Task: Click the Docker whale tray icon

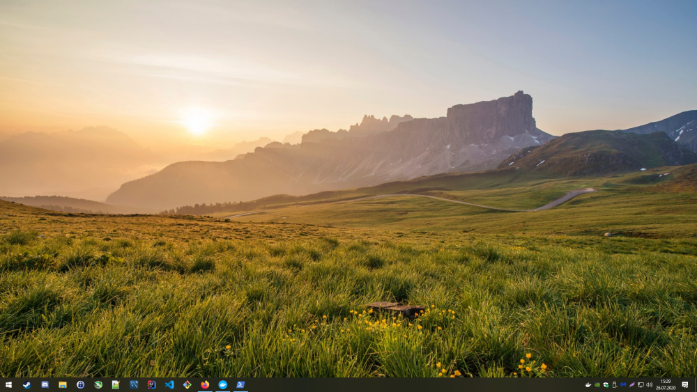Action: pyautogui.click(x=588, y=384)
